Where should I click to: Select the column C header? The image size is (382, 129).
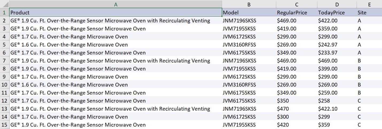pos(297,4)
